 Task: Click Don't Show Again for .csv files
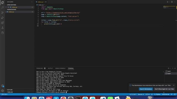tap(164, 89)
